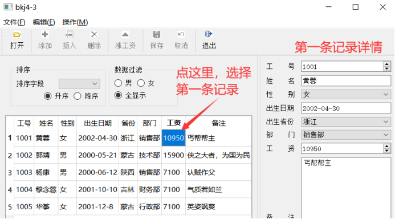
Task: Click the cell 技术部
Action: pyautogui.click(x=149, y=155)
